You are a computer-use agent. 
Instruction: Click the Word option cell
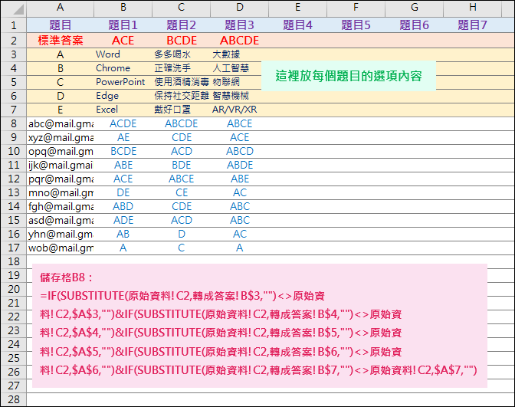[x=123, y=54]
